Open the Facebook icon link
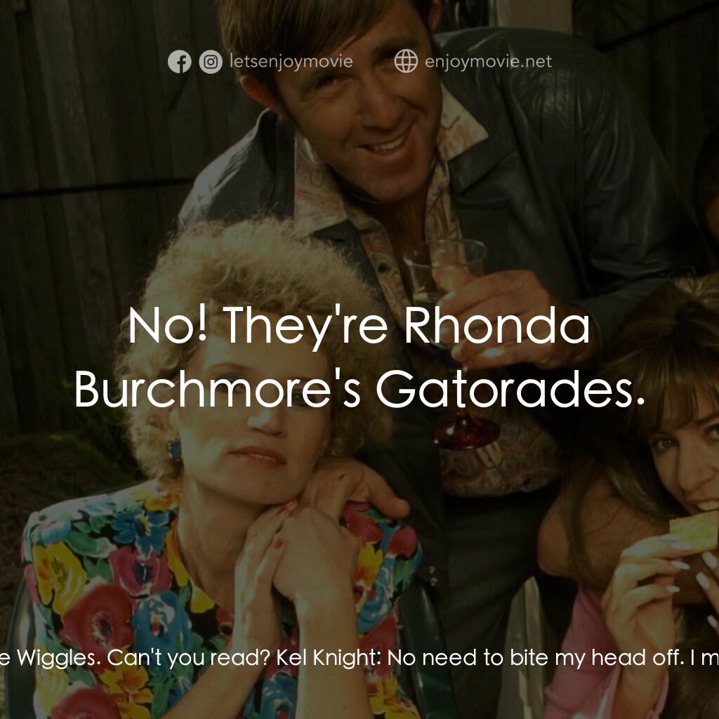Screen dimensions: 719x719 [179, 62]
